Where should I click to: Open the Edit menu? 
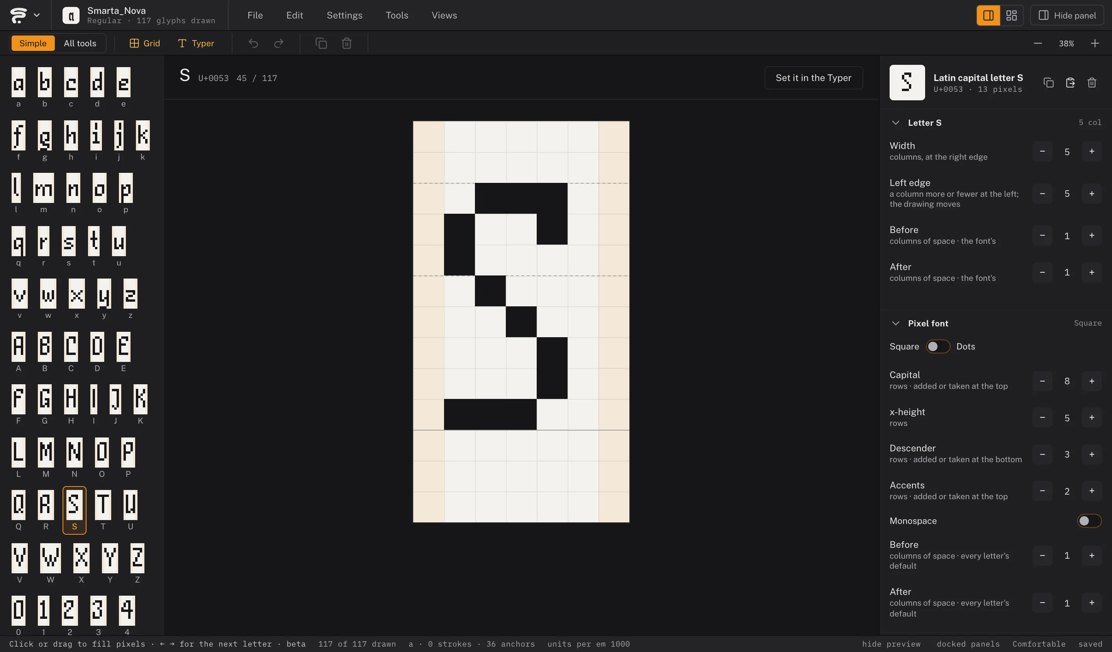(x=294, y=15)
